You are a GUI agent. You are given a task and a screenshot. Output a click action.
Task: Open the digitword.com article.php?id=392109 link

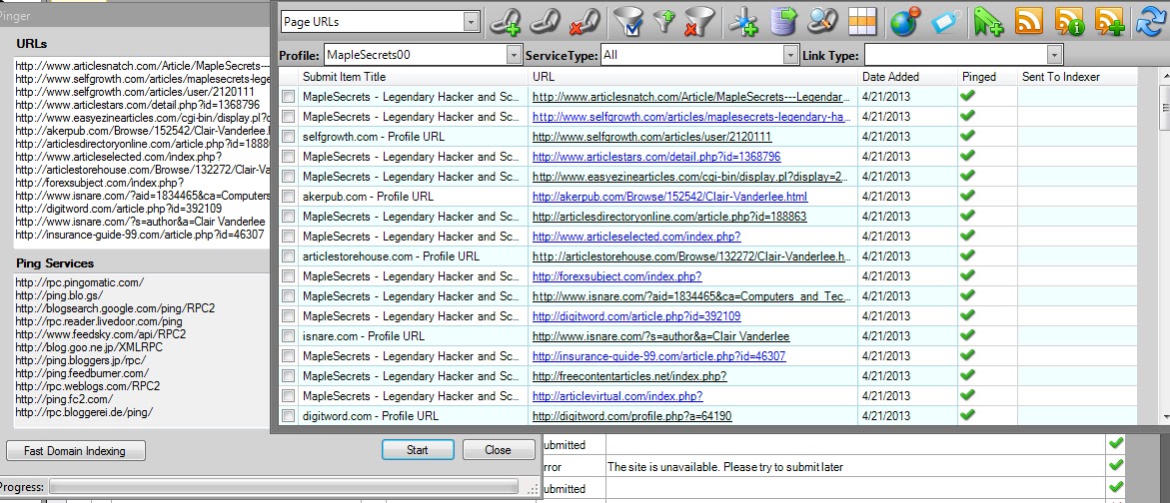pos(636,316)
